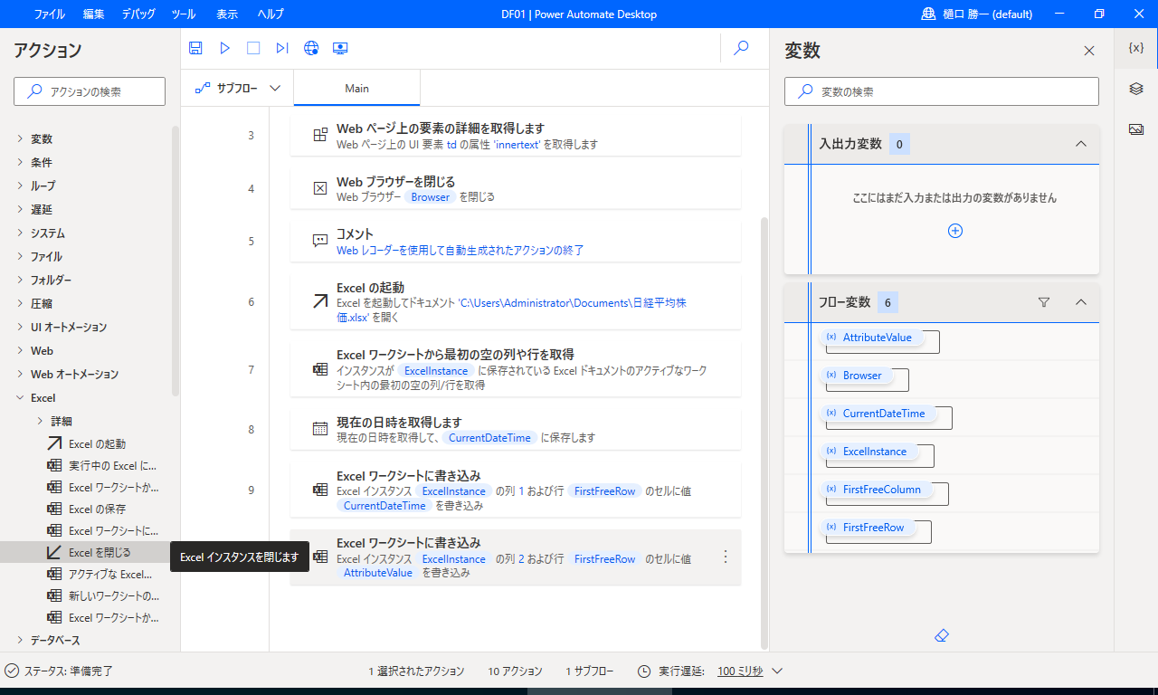Click the FirstFreeRow flow variable
The image size is (1158, 695).
[868, 528]
